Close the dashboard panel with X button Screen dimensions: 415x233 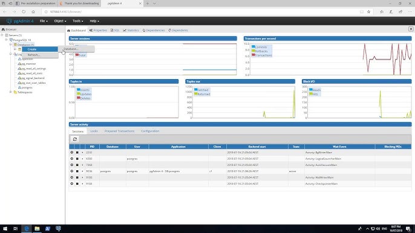coord(411,29)
